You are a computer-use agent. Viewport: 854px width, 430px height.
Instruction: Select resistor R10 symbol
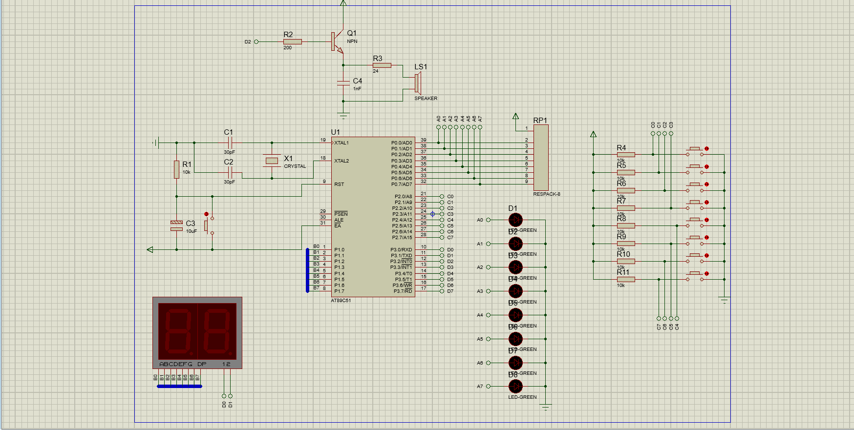click(x=626, y=262)
